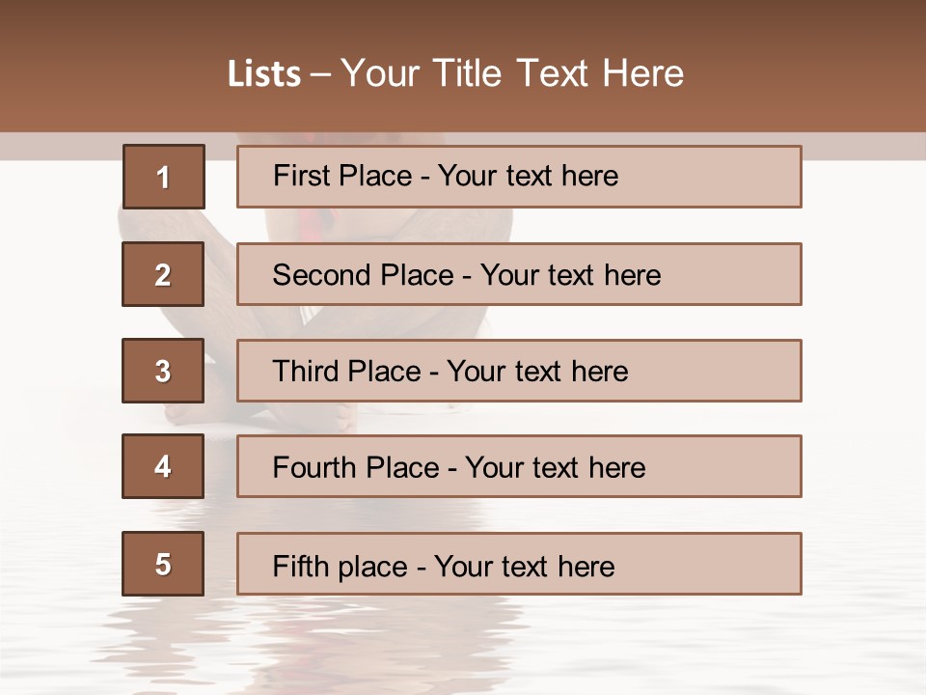The width and height of the screenshot is (926, 695).
Task: Click the number 5 brown box
Action: (x=163, y=564)
